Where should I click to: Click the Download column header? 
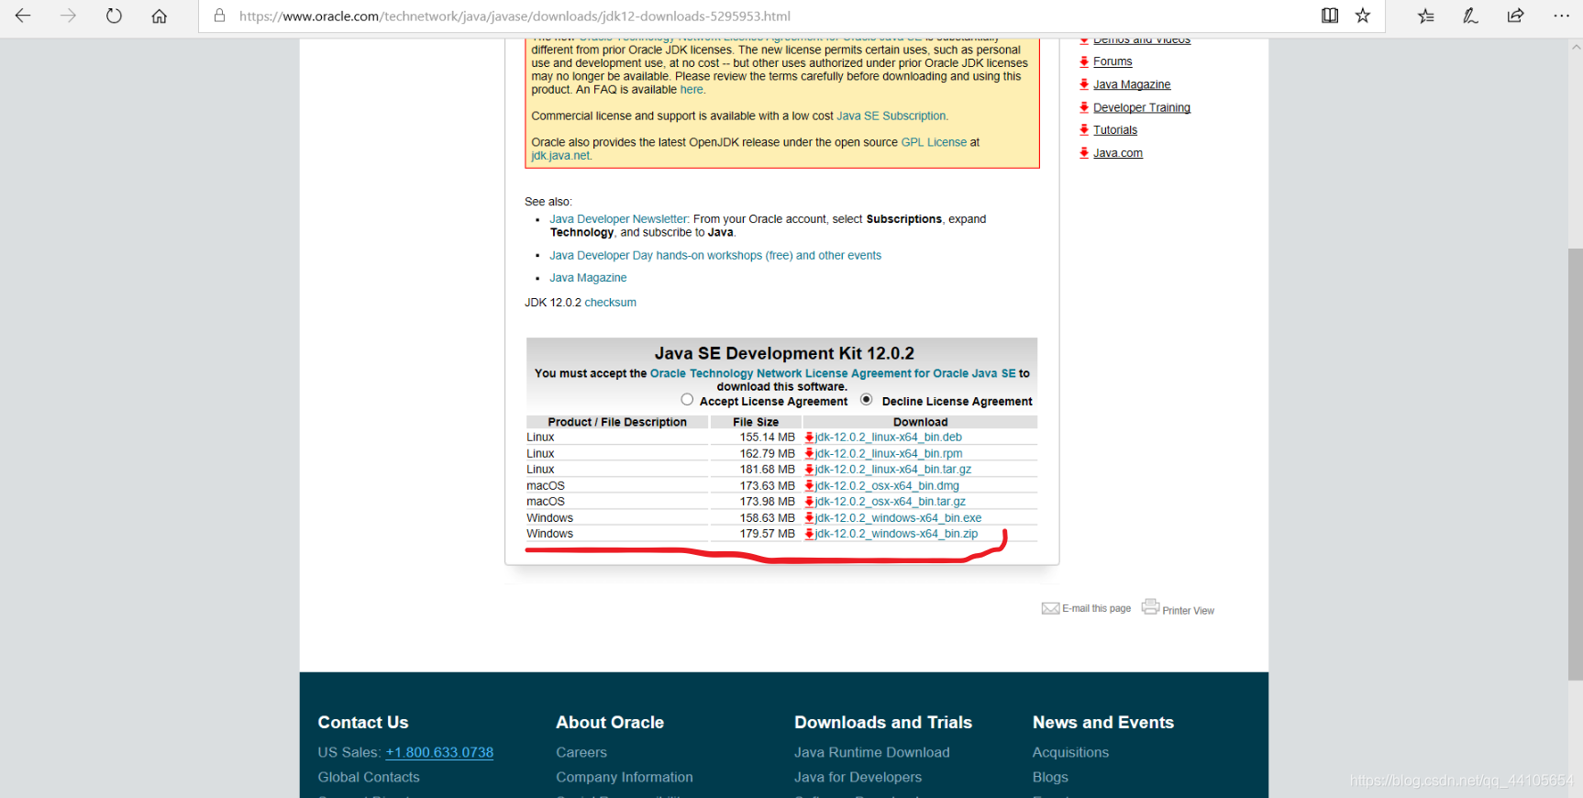click(920, 422)
